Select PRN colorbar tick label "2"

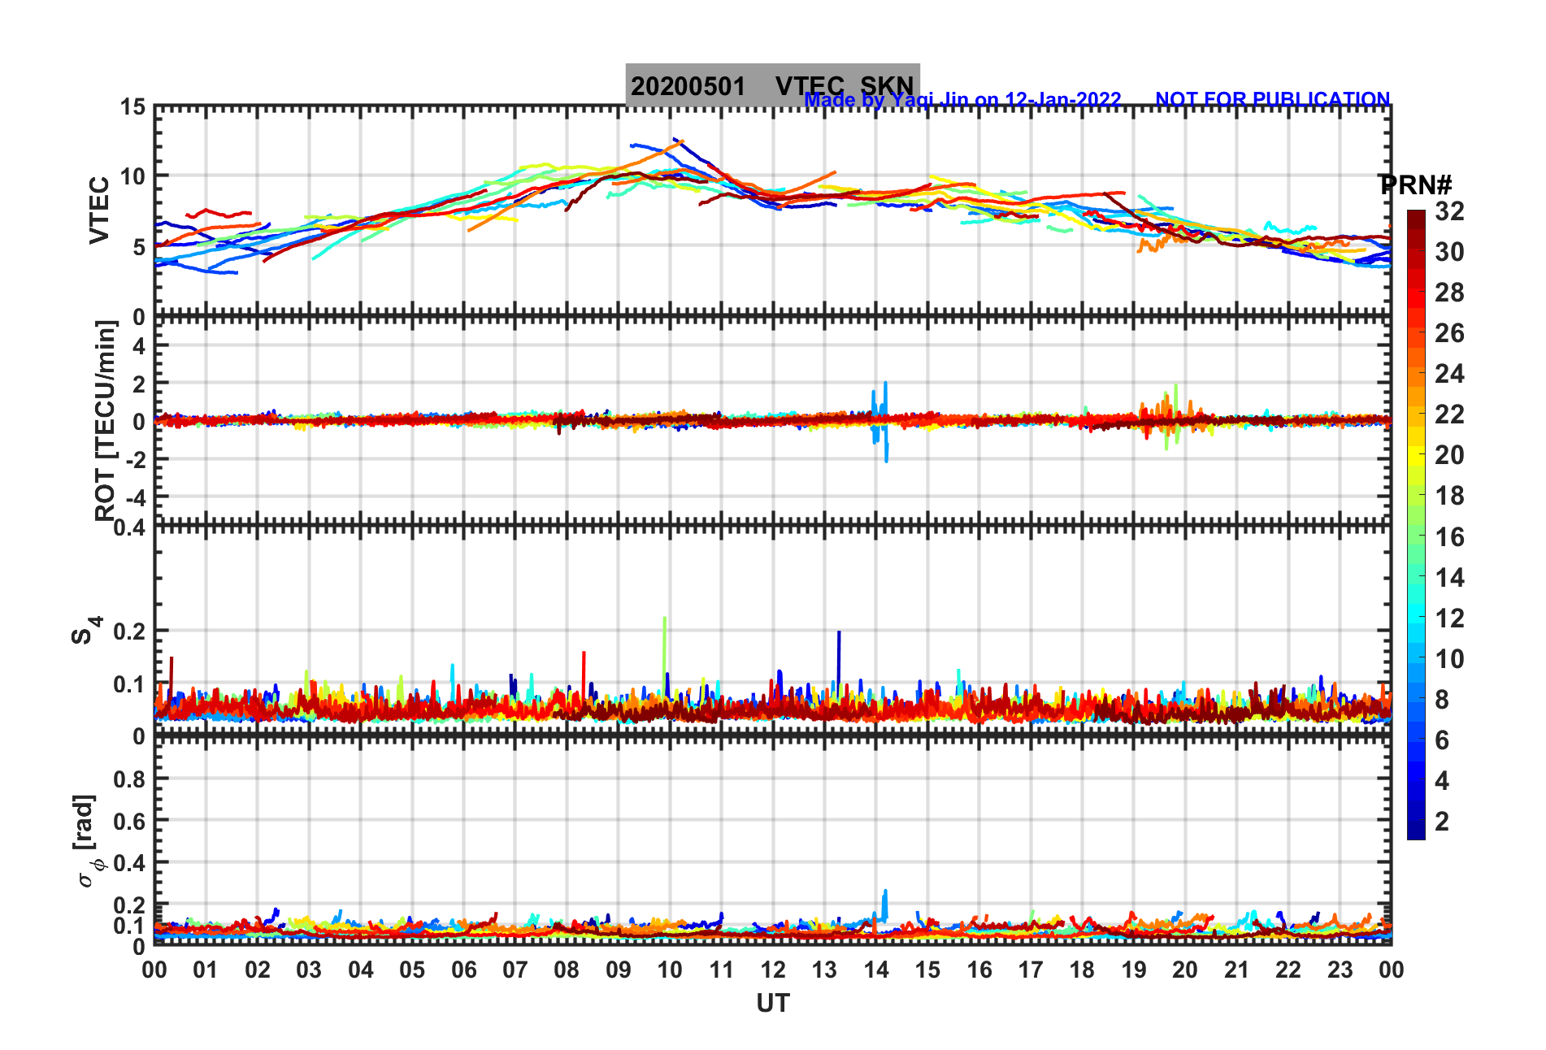click(x=1442, y=822)
